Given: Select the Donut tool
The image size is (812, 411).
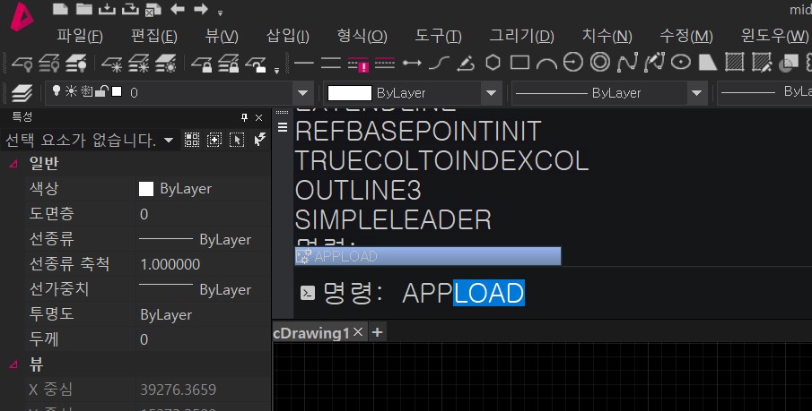Looking at the screenshot, I should (600, 63).
